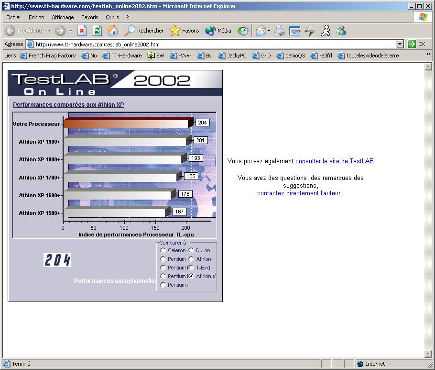The height and width of the screenshot is (370, 435).
Task: Open the French Frag Factory link shortcut
Action: click(48, 56)
